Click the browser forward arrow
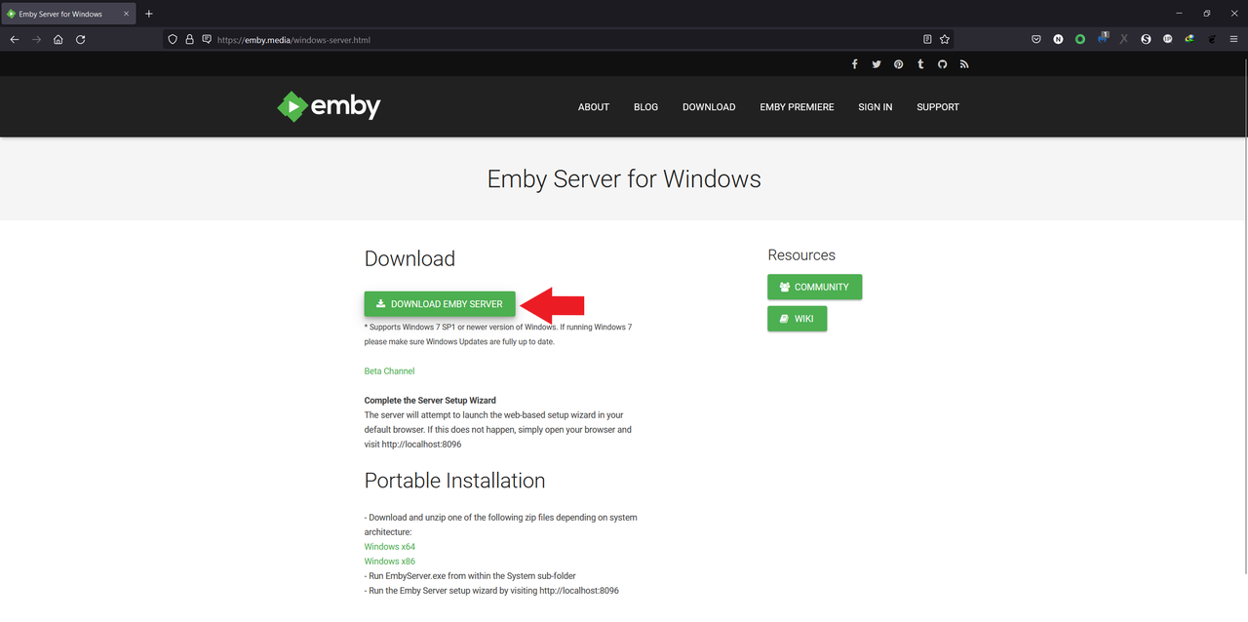 [x=36, y=40]
